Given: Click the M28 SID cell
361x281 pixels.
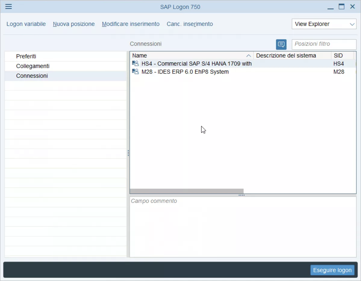Looking at the screenshot, I should (x=339, y=72).
